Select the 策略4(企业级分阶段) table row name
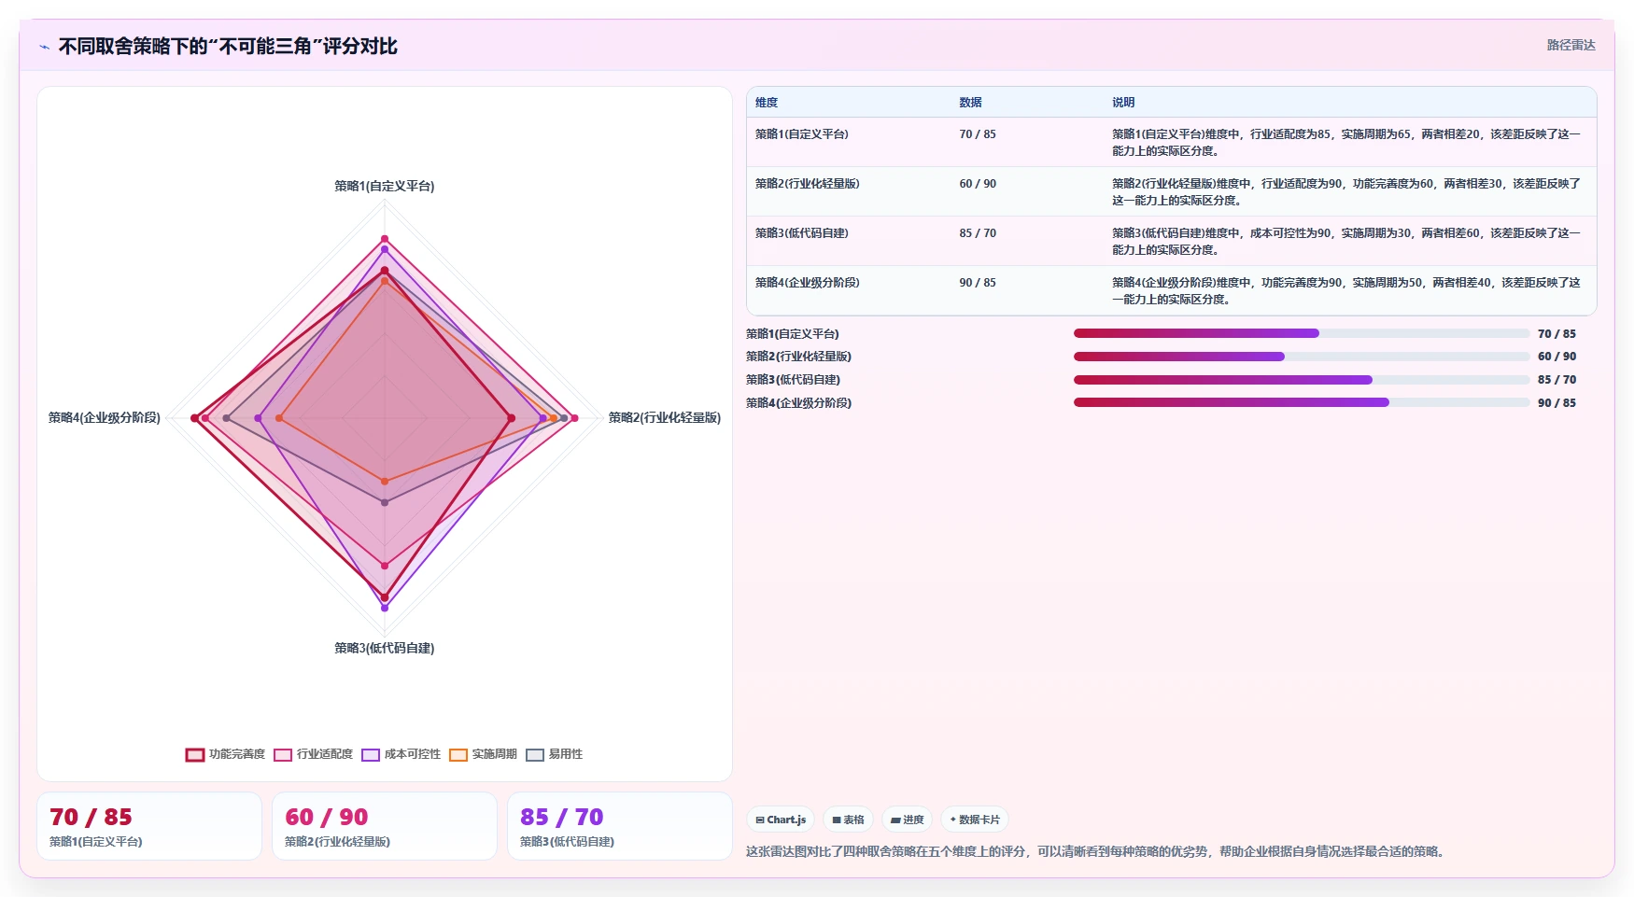The width and height of the screenshot is (1634, 897). coord(807,283)
